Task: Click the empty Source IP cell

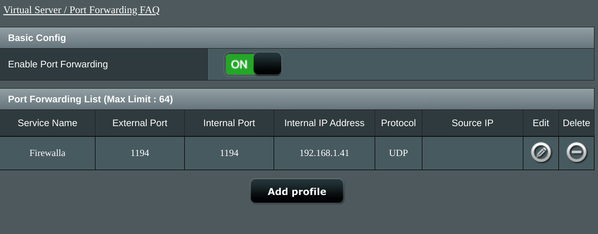Action: coord(472,153)
